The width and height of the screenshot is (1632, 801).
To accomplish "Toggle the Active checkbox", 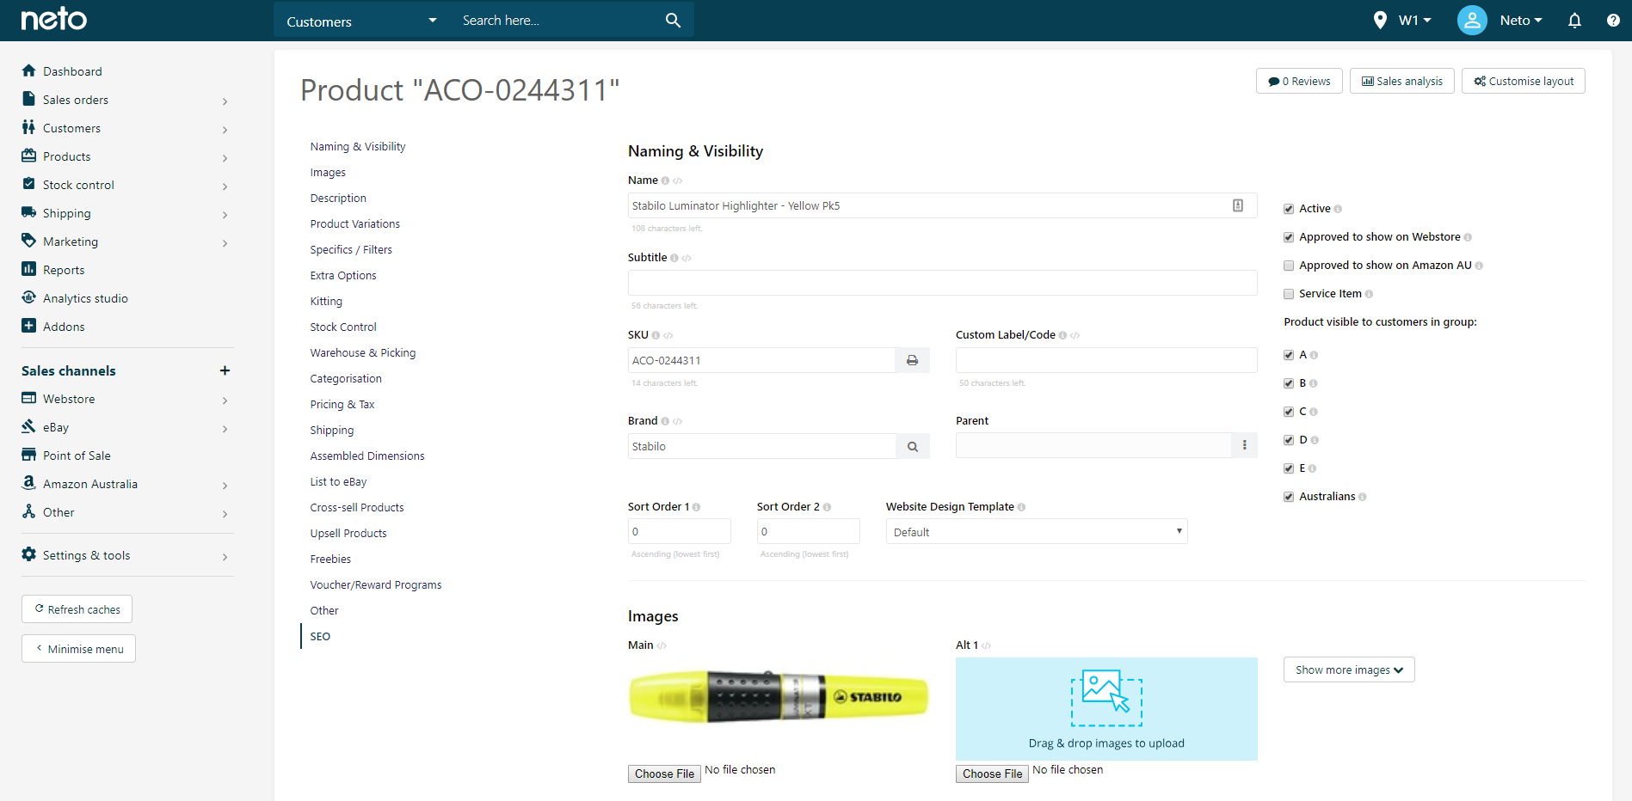I will click(1289, 209).
